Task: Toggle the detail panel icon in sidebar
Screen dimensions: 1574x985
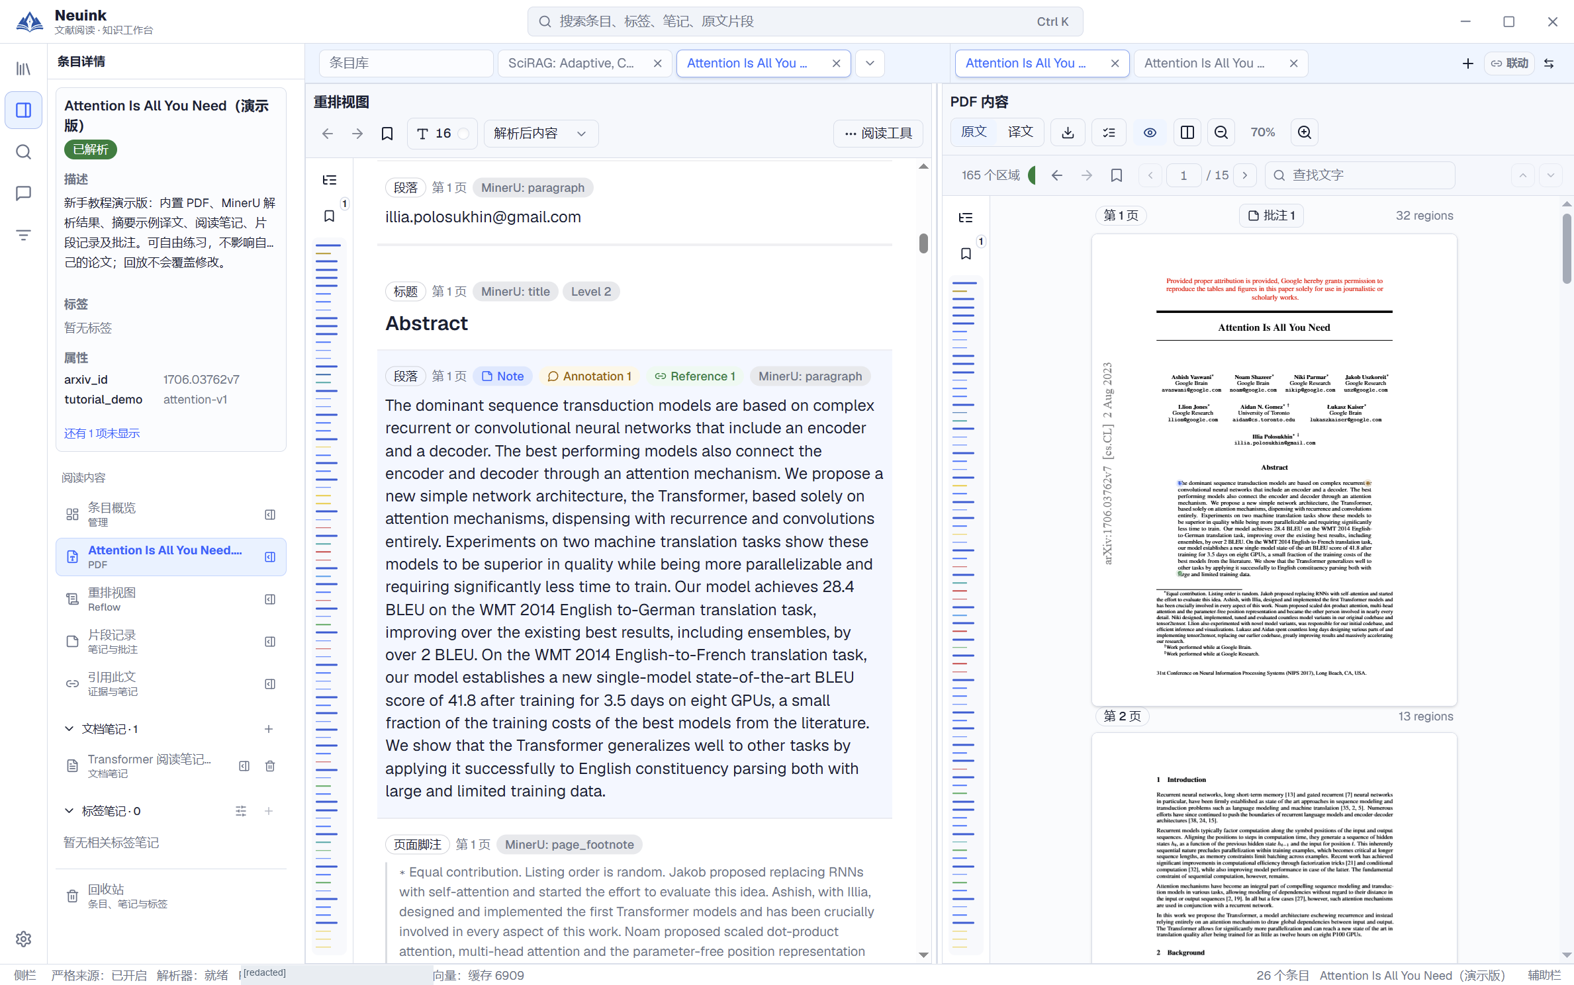Action: point(23,110)
